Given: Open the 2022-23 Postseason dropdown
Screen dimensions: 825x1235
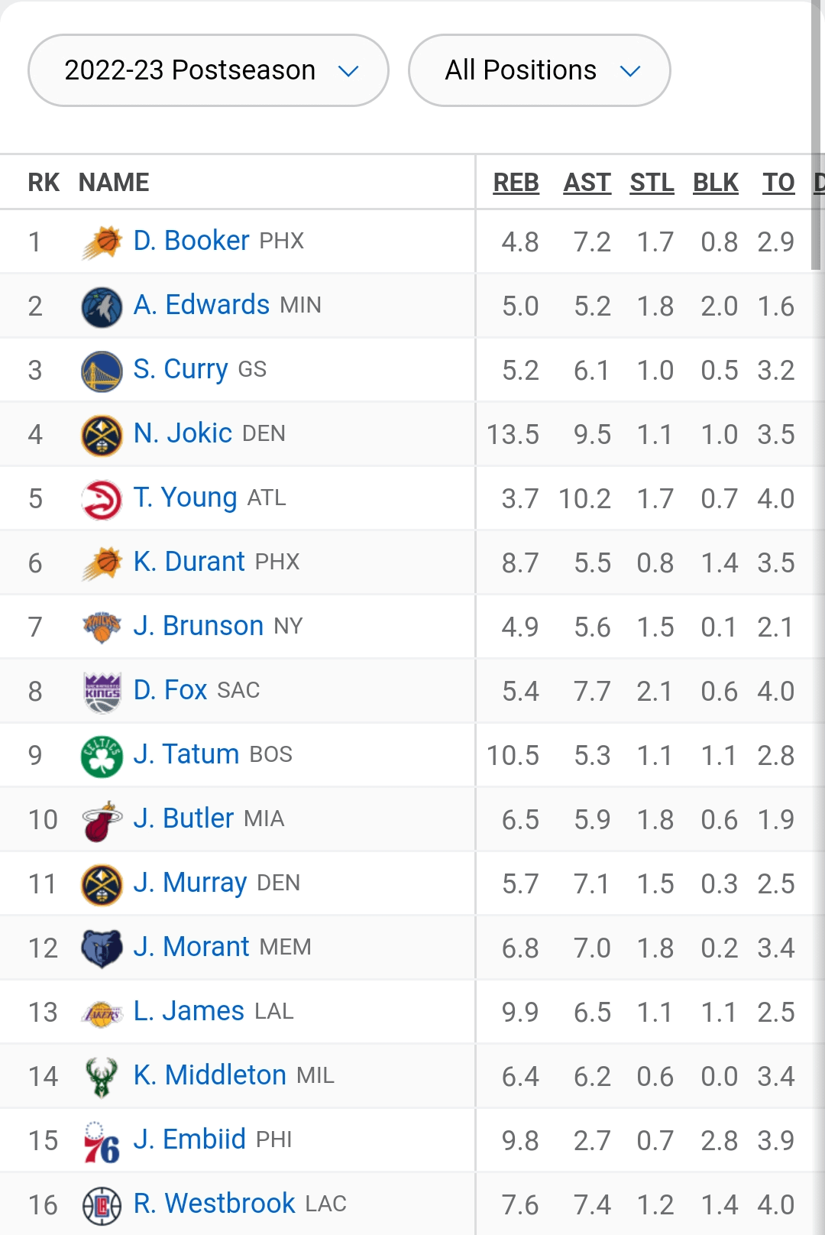Looking at the screenshot, I should pos(208,70).
